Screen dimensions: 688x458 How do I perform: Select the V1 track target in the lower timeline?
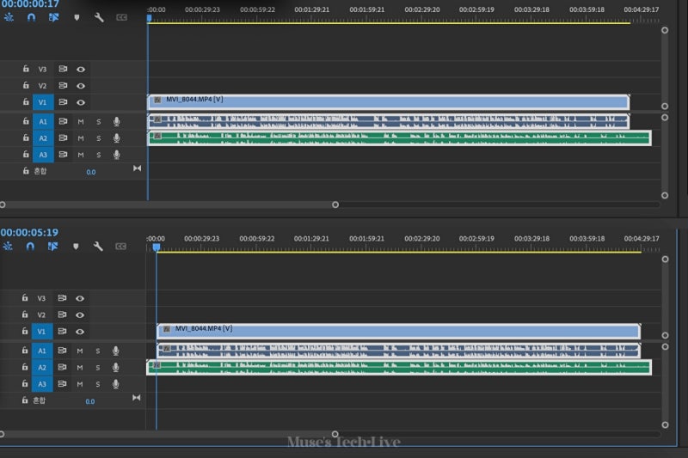pos(43,333)
